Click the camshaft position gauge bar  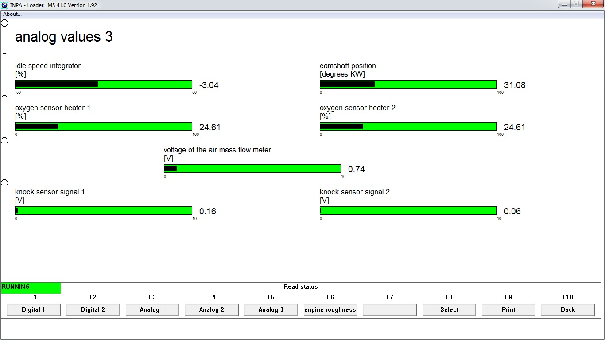408,85
